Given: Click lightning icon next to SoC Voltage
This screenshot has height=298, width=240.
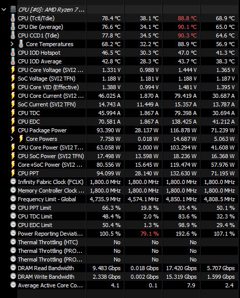Looking at the screenshot, I should [13, 79].
